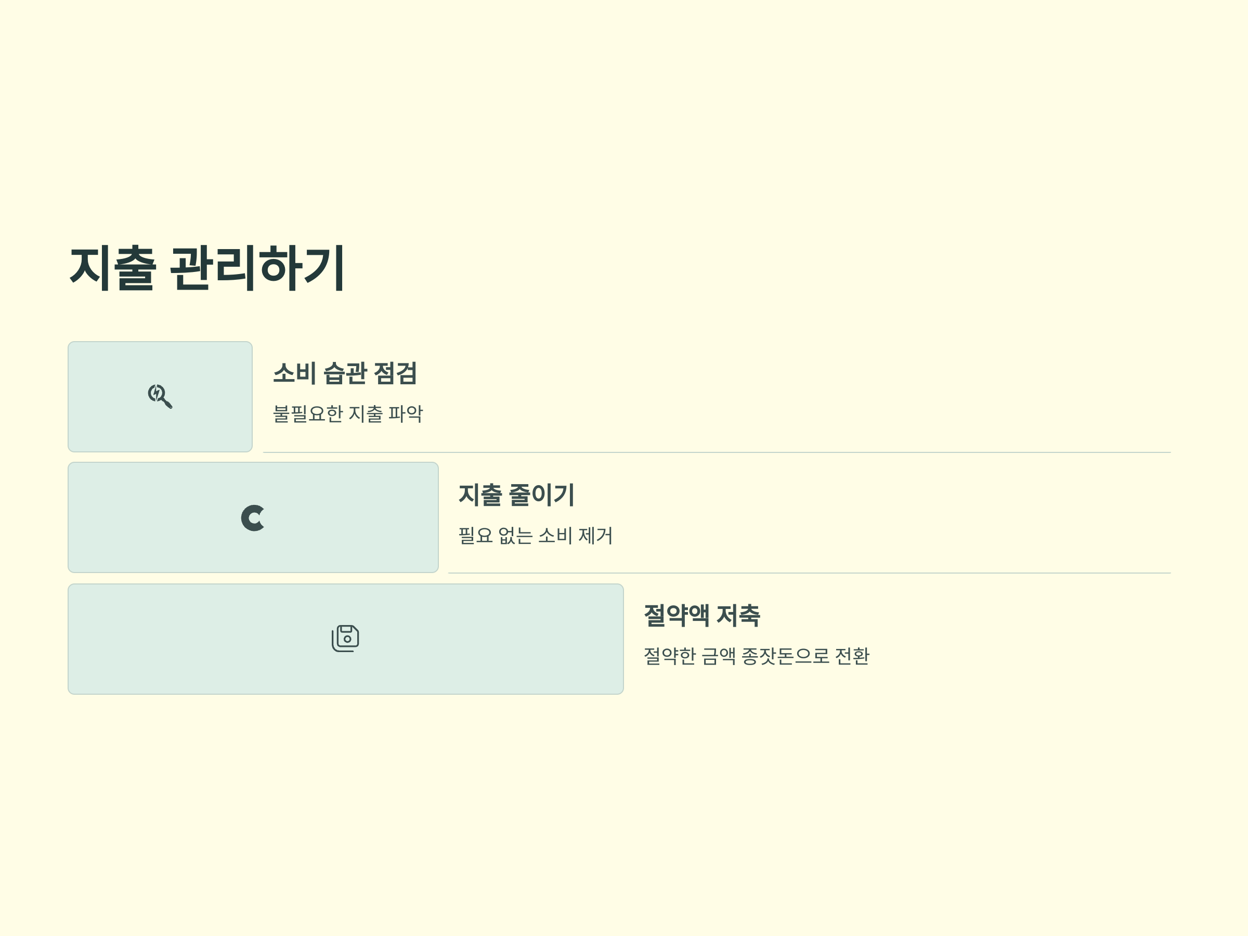Select '절약한 금액 종잣돈으로 전환' description text
Viewport: 1248px width, 936px height.
(x=757, y=656)
